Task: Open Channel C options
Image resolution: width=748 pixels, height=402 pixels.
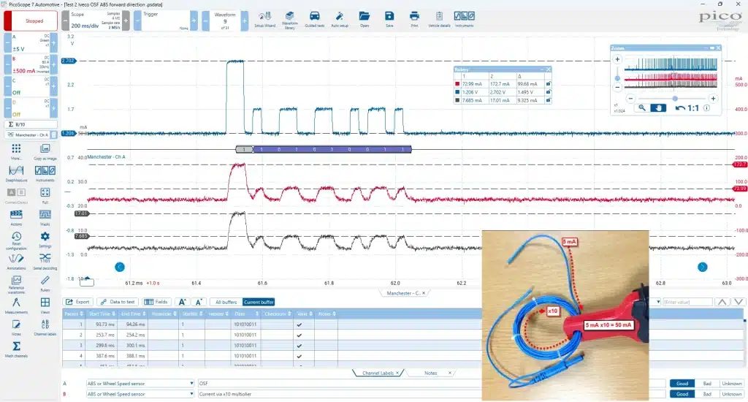Action: click(31, 86)
